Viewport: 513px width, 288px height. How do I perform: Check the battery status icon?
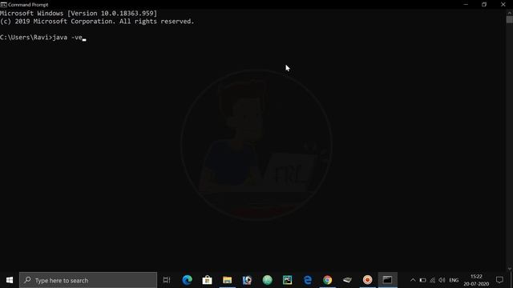tap(422, 280)
